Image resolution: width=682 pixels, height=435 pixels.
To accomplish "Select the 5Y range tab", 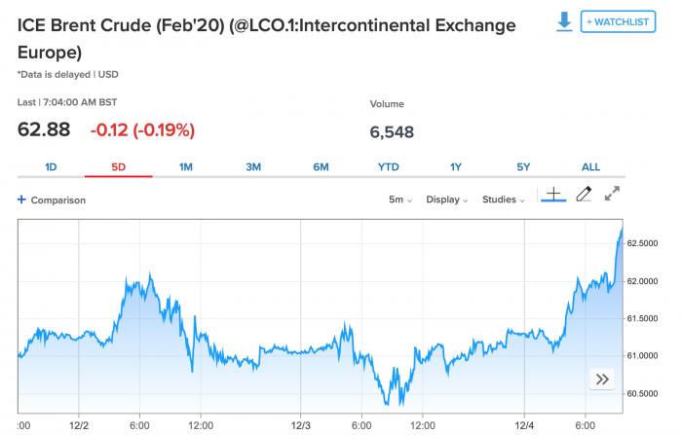I will click(x=523, y=166).
